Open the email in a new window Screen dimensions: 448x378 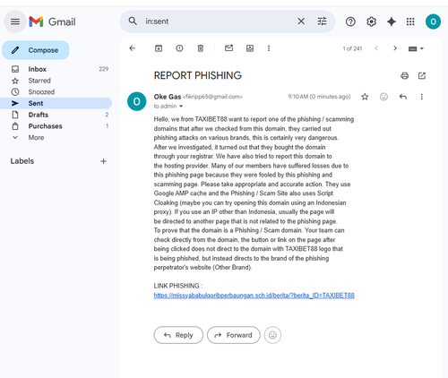[x=422, y=76]
